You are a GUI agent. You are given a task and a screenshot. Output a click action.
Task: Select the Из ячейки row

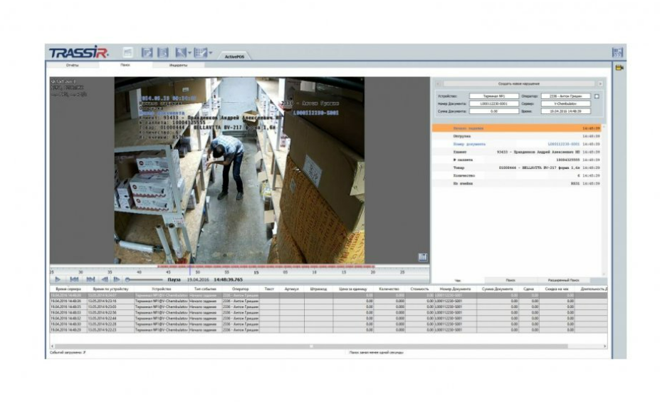click(517, 183)
